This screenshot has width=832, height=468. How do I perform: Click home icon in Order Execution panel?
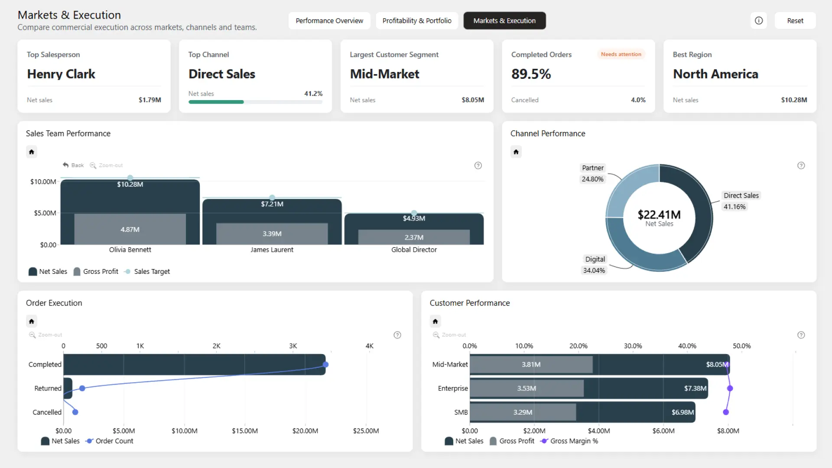pyautogui.click(x=32, y=322)
